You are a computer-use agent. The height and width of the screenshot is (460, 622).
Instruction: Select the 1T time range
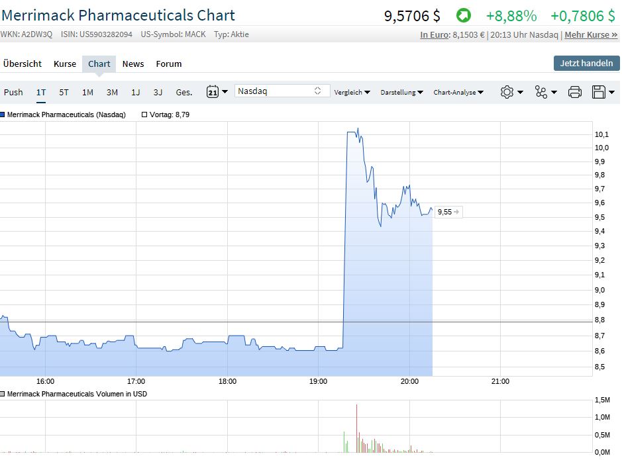click(41, 92)
